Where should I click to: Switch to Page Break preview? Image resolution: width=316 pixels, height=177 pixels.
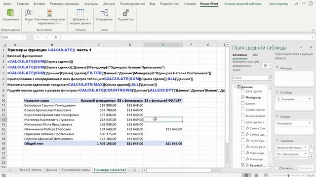[x=266, y=175]
